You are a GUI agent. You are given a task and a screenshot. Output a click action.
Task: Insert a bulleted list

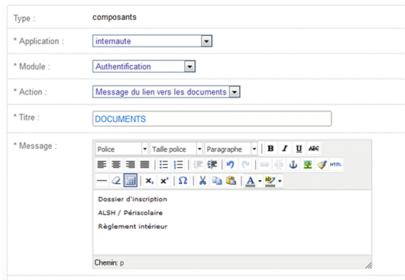[x=164, y=165]
